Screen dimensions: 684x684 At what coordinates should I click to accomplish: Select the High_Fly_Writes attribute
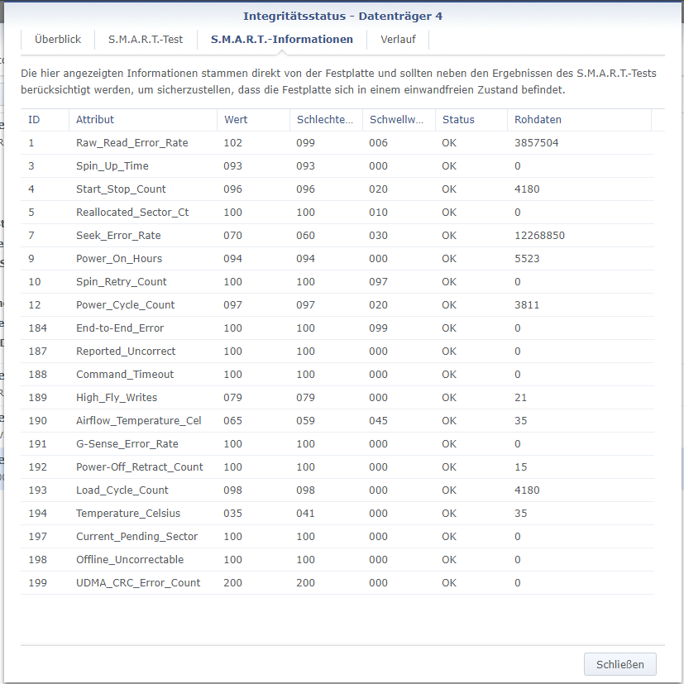point(117,397)
